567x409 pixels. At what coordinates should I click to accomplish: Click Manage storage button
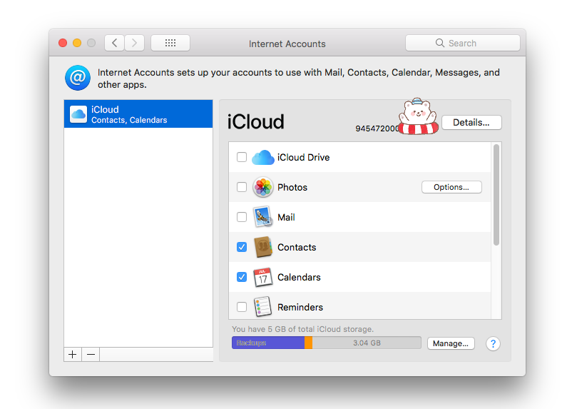(x=451, y=343)
